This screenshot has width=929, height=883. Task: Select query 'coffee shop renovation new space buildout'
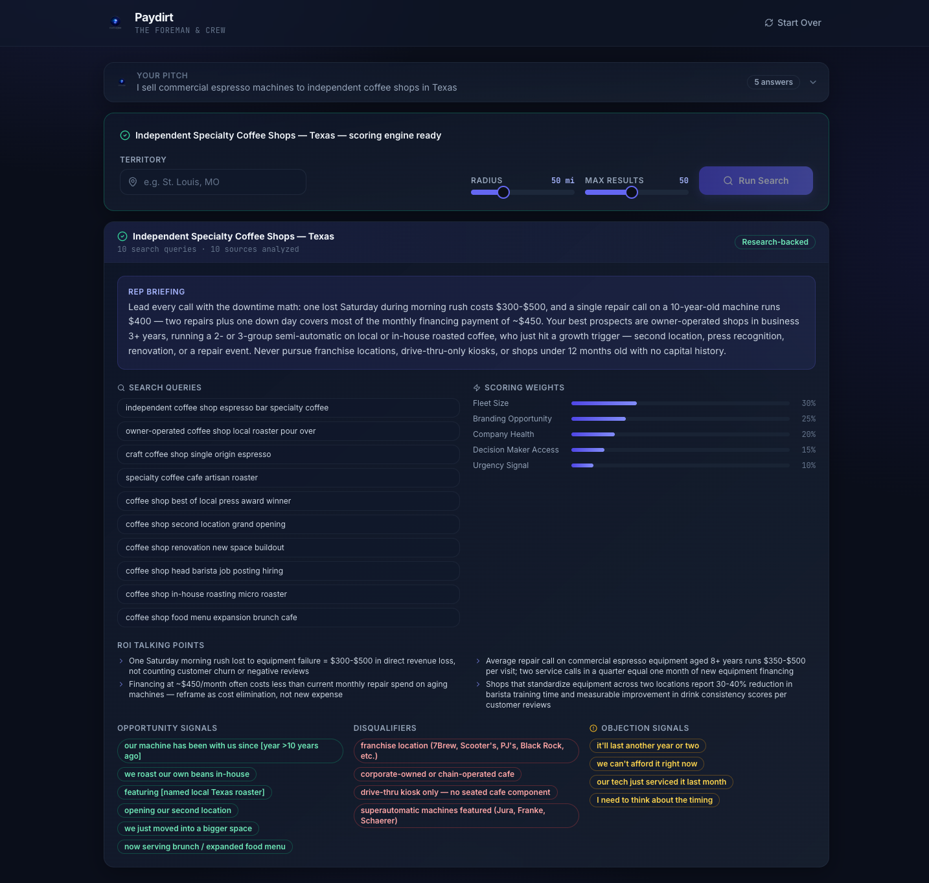[x=288, y=548]
